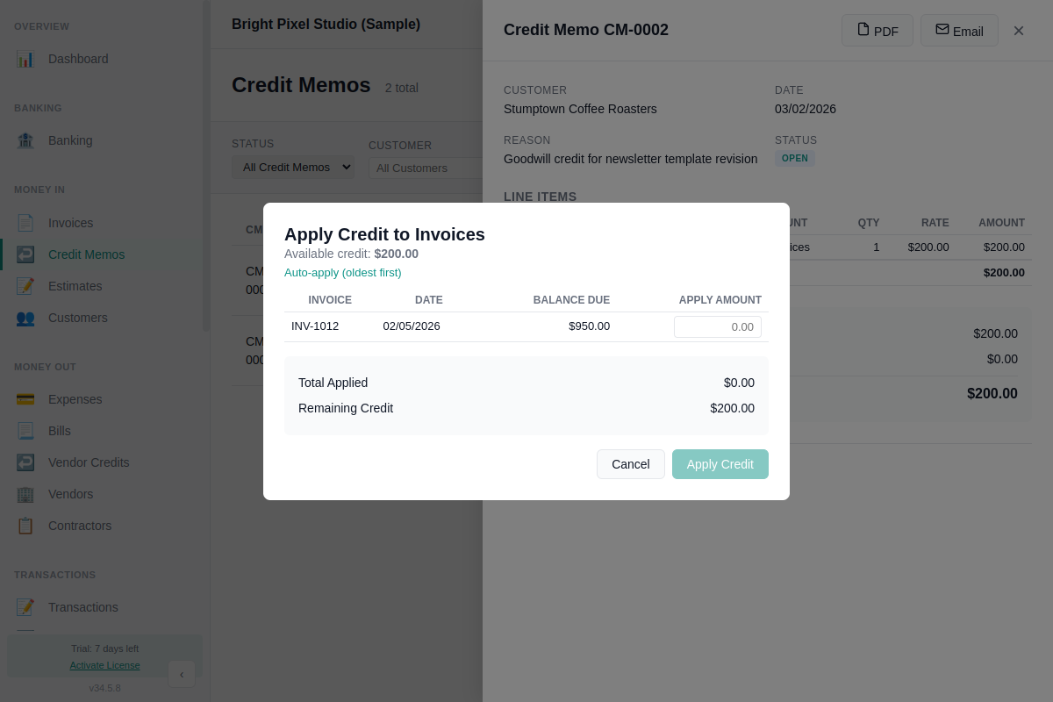This screenshot has height=702, width=1053.
Task: Click the Contractors icon
Action: (x=27, y=526)
